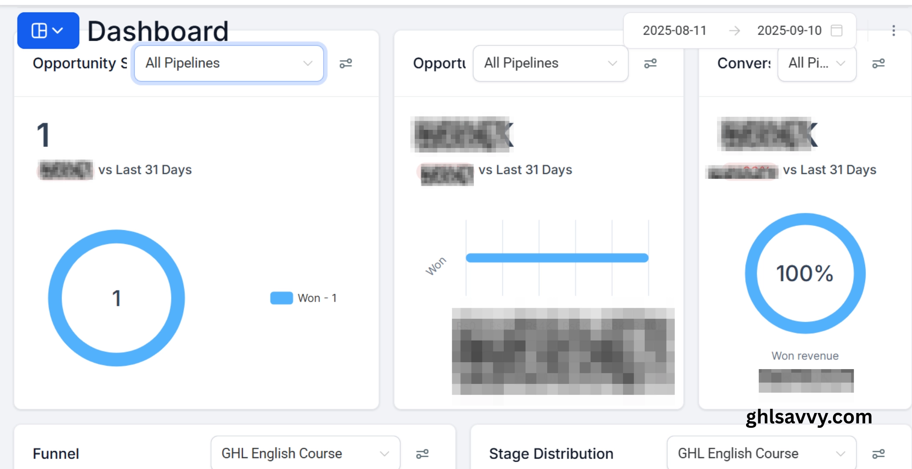Click the calendar icon in the date range picker
912x469 pixels.
point(837,30)
